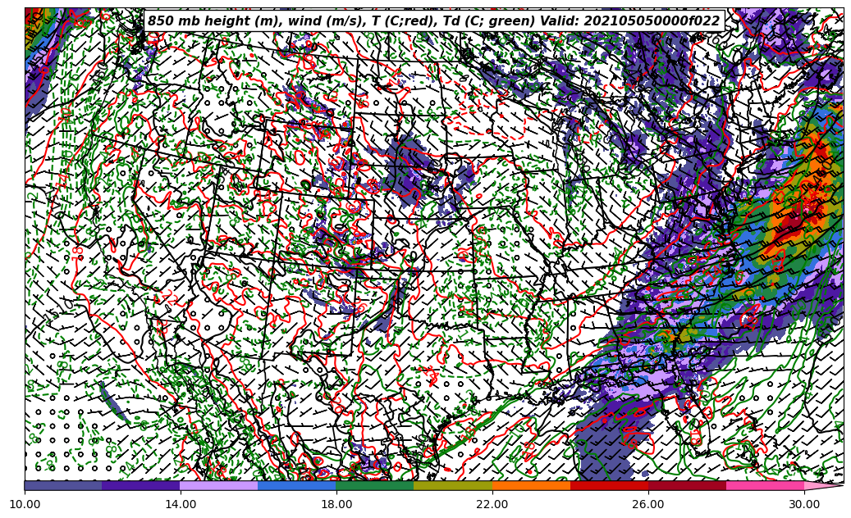Select the olive 20–22 colorbar segment

click(453, 485)
